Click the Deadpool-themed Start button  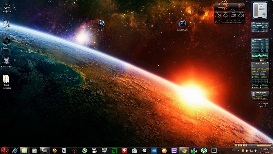tap(5, 150)
